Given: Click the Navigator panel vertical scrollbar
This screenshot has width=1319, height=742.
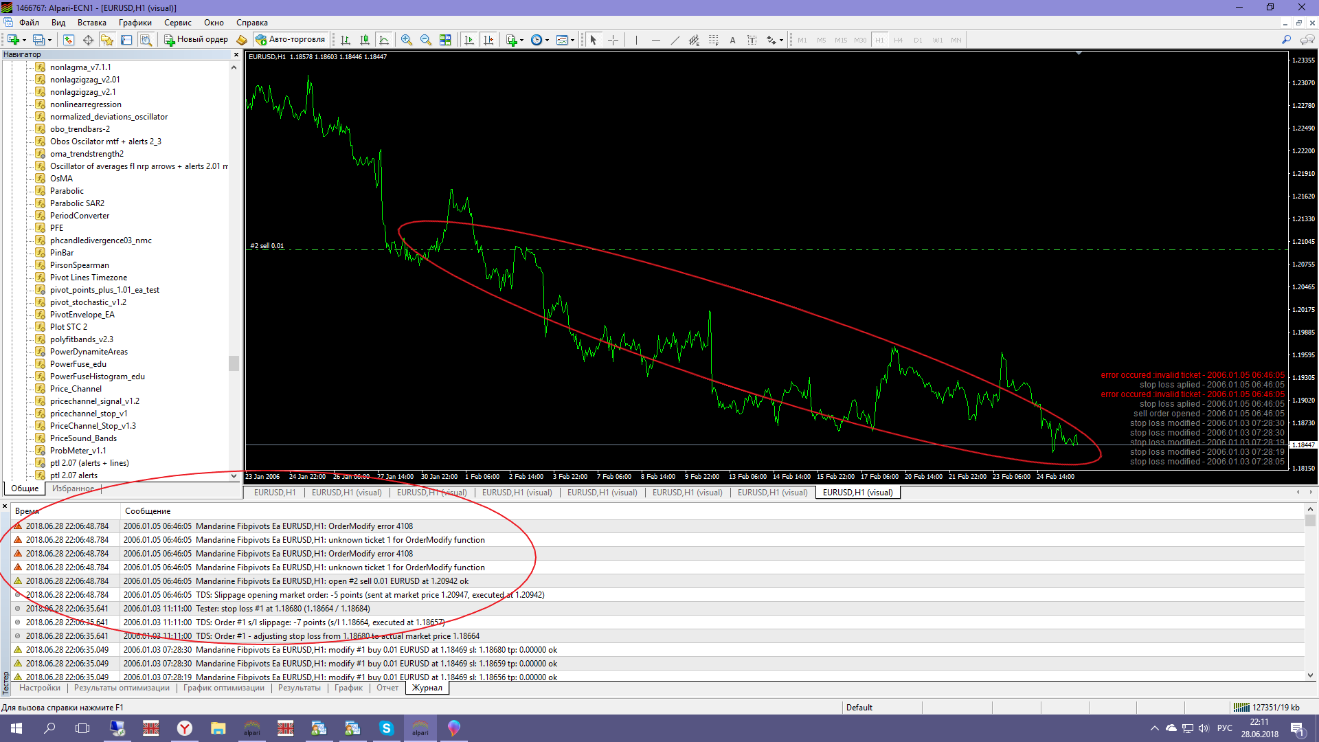Looking at the screenshot, I should pos(234,363).
